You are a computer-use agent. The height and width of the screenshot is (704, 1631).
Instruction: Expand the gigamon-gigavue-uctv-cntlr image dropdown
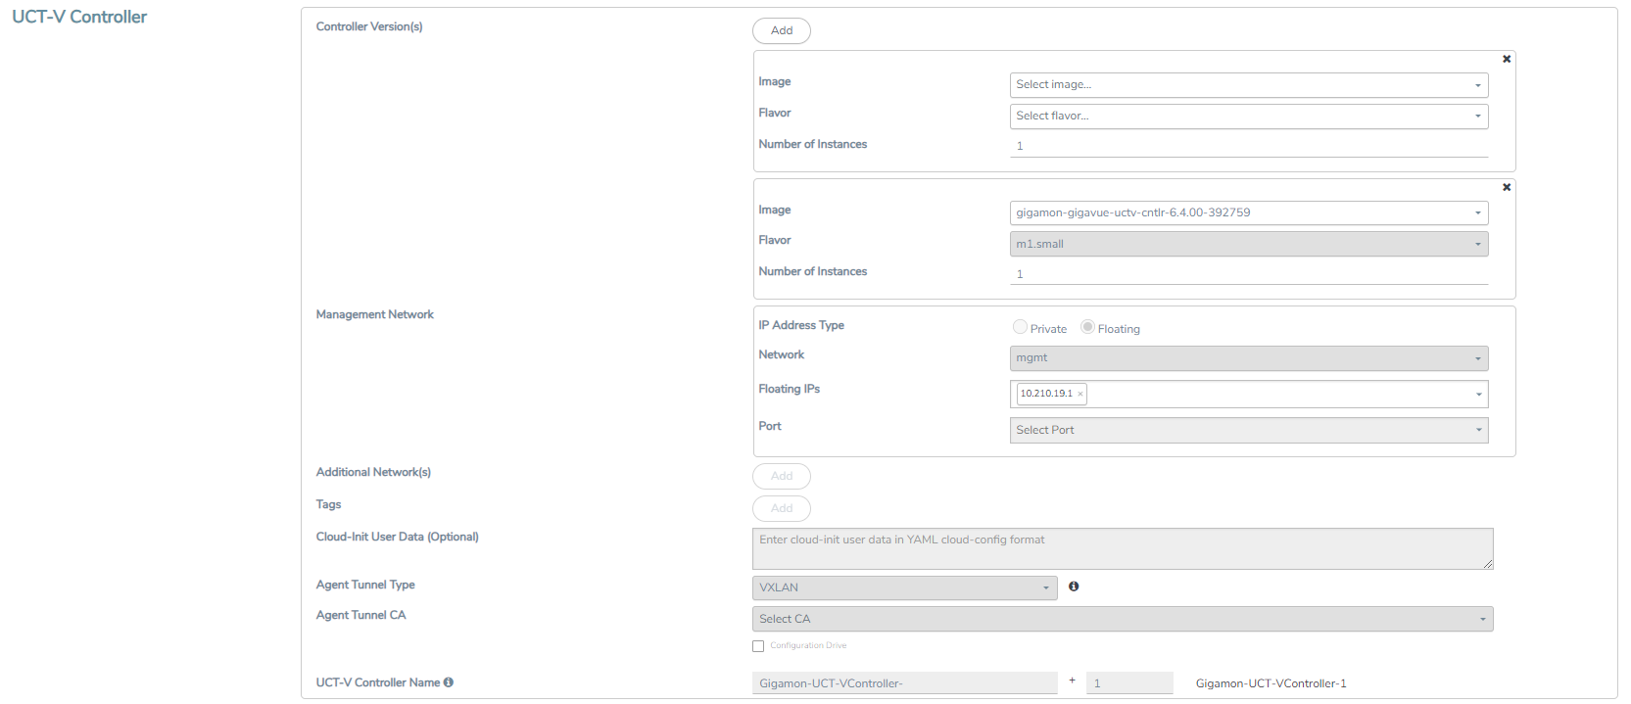coord(1248,213)
